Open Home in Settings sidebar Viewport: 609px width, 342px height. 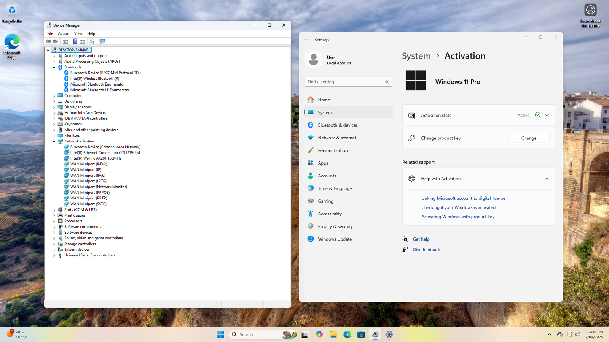click(349, 100)
